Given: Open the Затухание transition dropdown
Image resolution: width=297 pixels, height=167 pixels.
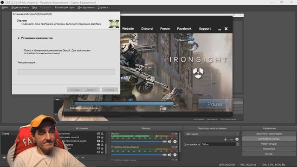Looking at the screenshot, I should coord(212,134).
